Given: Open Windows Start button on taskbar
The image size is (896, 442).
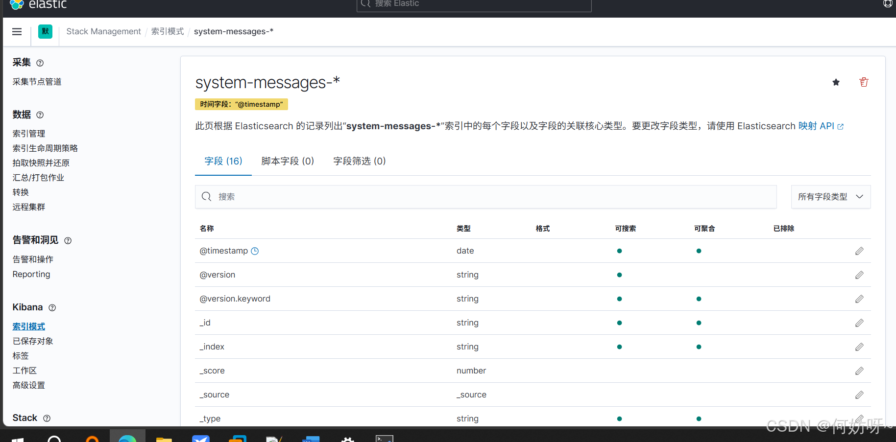Looking at the screenshot, I should (18, 439).
